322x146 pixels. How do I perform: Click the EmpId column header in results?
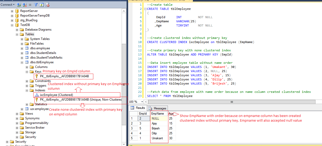144,114
